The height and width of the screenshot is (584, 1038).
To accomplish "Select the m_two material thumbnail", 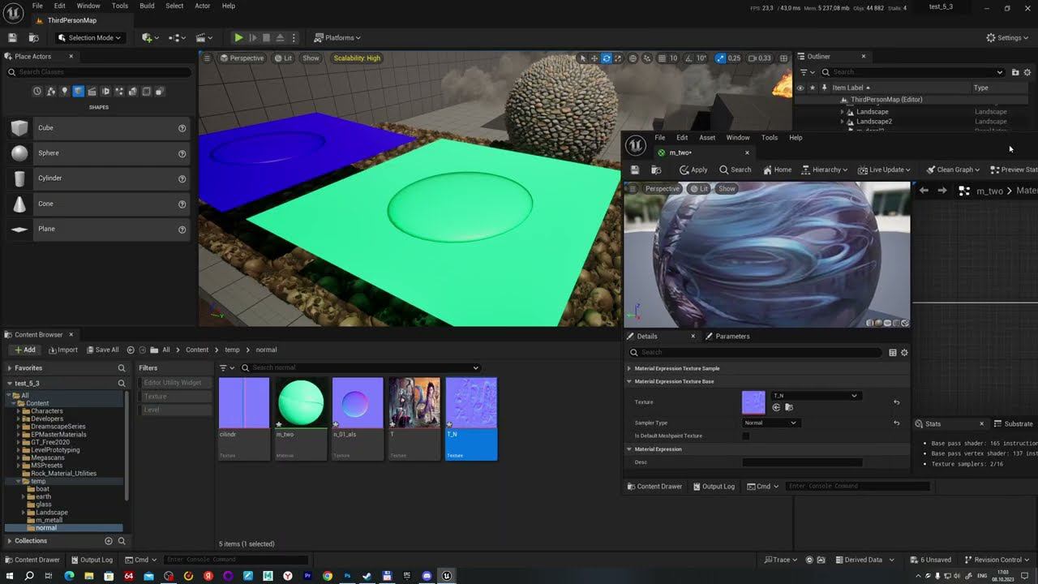I will (x=301, y=403).
